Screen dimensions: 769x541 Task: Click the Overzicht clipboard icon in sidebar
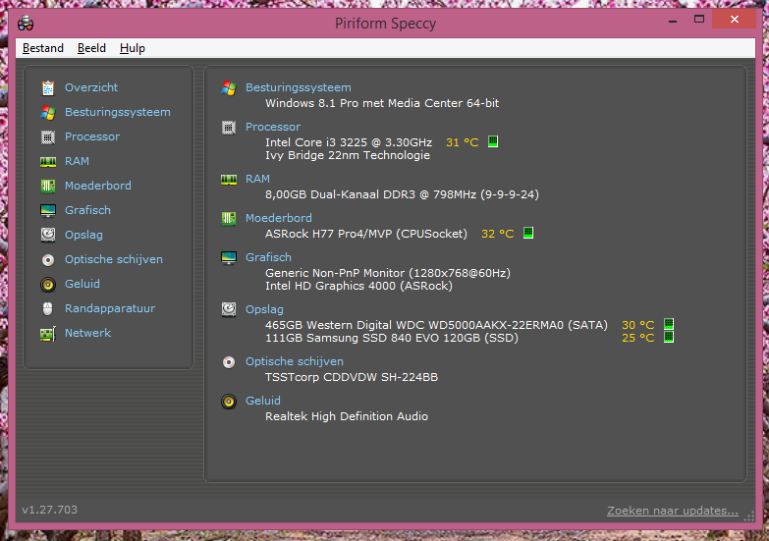point(47,87)
